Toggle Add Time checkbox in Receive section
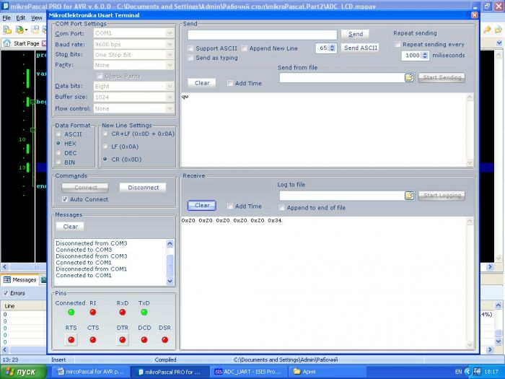This screenshot has height=379, width=505. coord(230,206)
